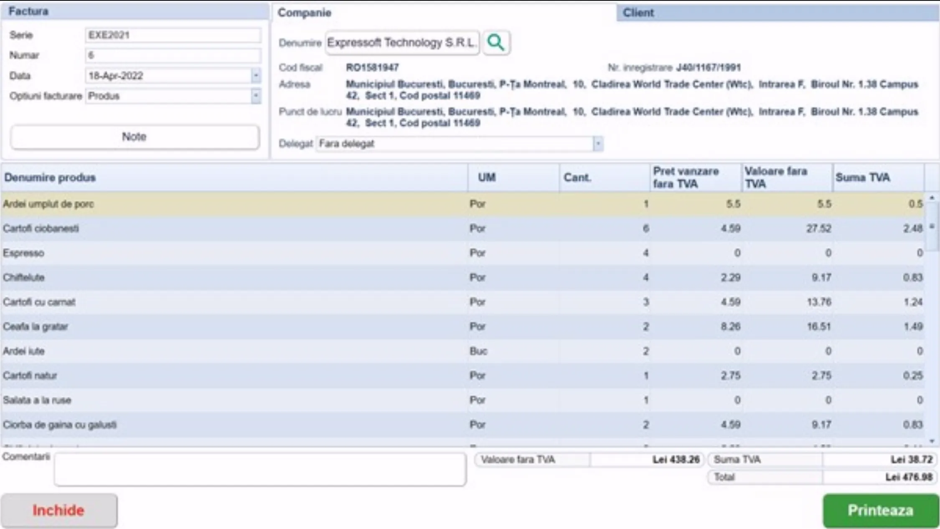This screenshot has height=529, width=940.
Task: Click the Lei 438.26 value
Action: tap(676, 460)
